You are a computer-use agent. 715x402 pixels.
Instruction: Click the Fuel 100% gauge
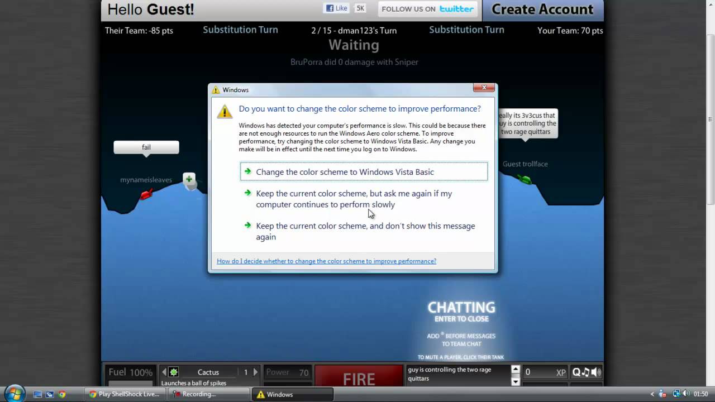coord(130,372)
